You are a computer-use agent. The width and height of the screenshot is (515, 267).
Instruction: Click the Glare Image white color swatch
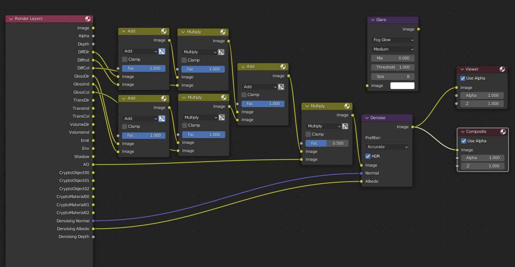(x=402, y=85)
